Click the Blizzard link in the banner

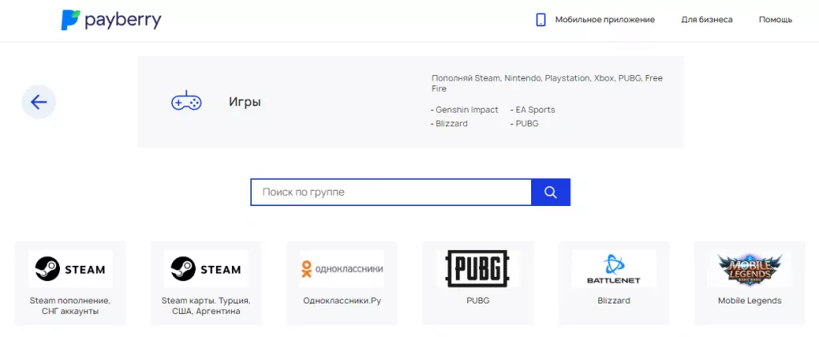451,124
